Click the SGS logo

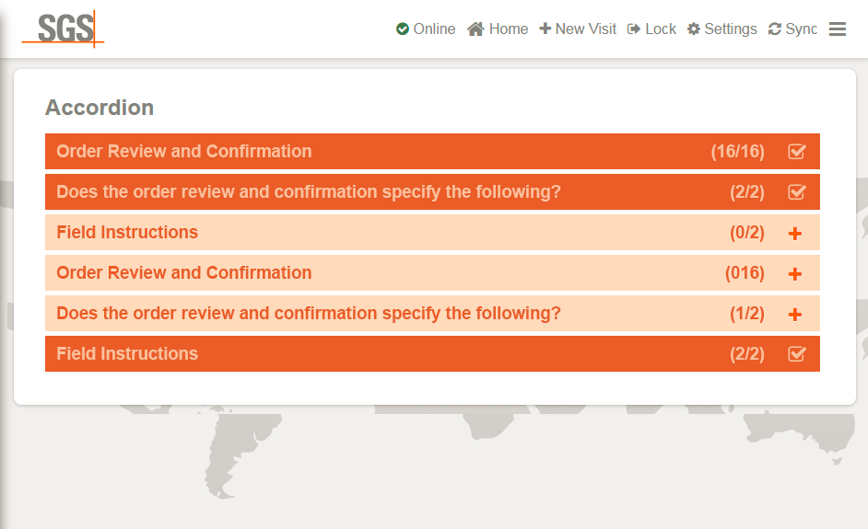tap(63, 29)
